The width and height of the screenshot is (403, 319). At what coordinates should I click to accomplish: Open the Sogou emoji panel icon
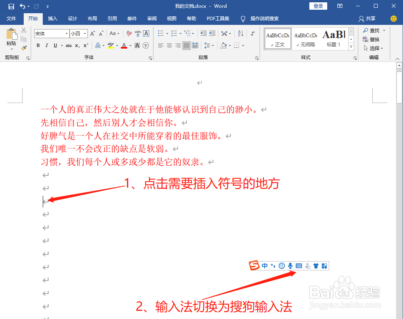click(x=282, y=265)
